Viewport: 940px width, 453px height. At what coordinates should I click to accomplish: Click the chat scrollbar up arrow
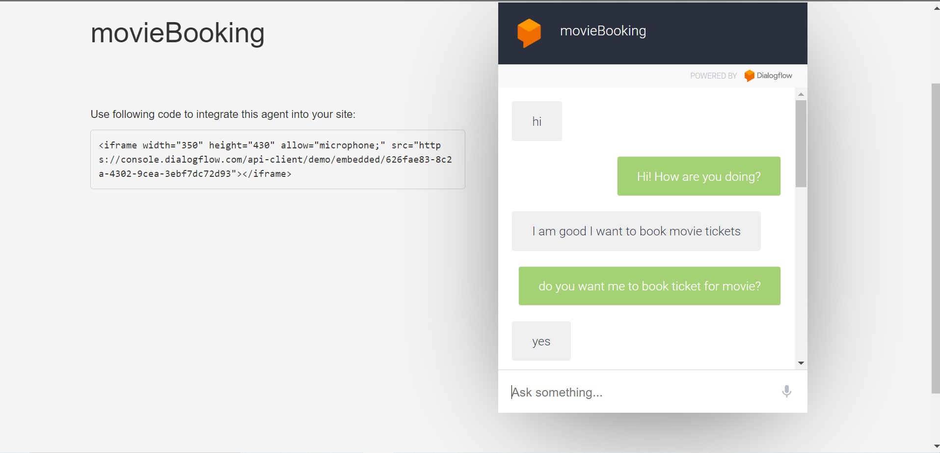point(801,94)
